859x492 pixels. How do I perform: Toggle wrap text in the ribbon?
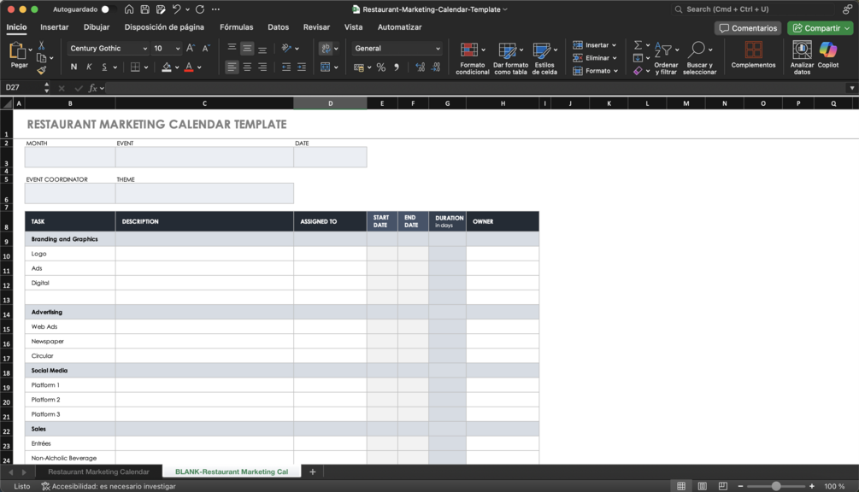326,48
